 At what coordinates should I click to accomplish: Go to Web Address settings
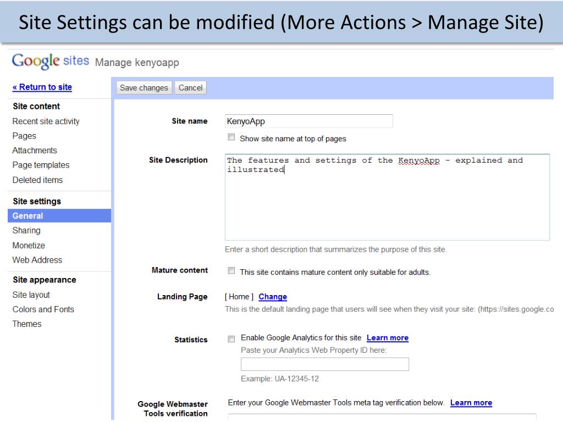tap(37, 260)
